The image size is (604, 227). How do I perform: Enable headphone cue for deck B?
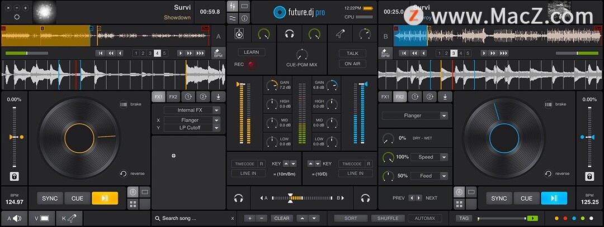point(365,198)
